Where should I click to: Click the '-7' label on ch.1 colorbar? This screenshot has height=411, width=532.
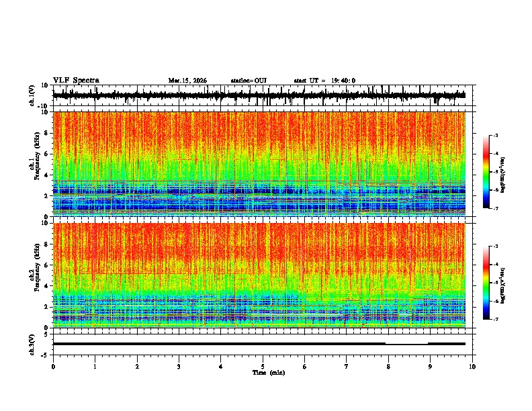click(x=495, y=208)
